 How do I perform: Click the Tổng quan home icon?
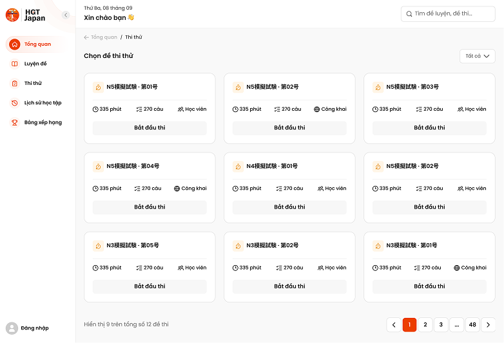click(14, 44)
